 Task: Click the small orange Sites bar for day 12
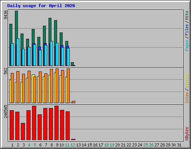(x=74, y=102)
